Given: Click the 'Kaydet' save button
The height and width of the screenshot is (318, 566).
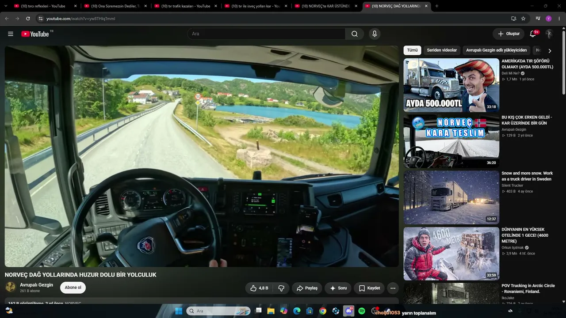Looking at the screenshot, I should 369,288.
